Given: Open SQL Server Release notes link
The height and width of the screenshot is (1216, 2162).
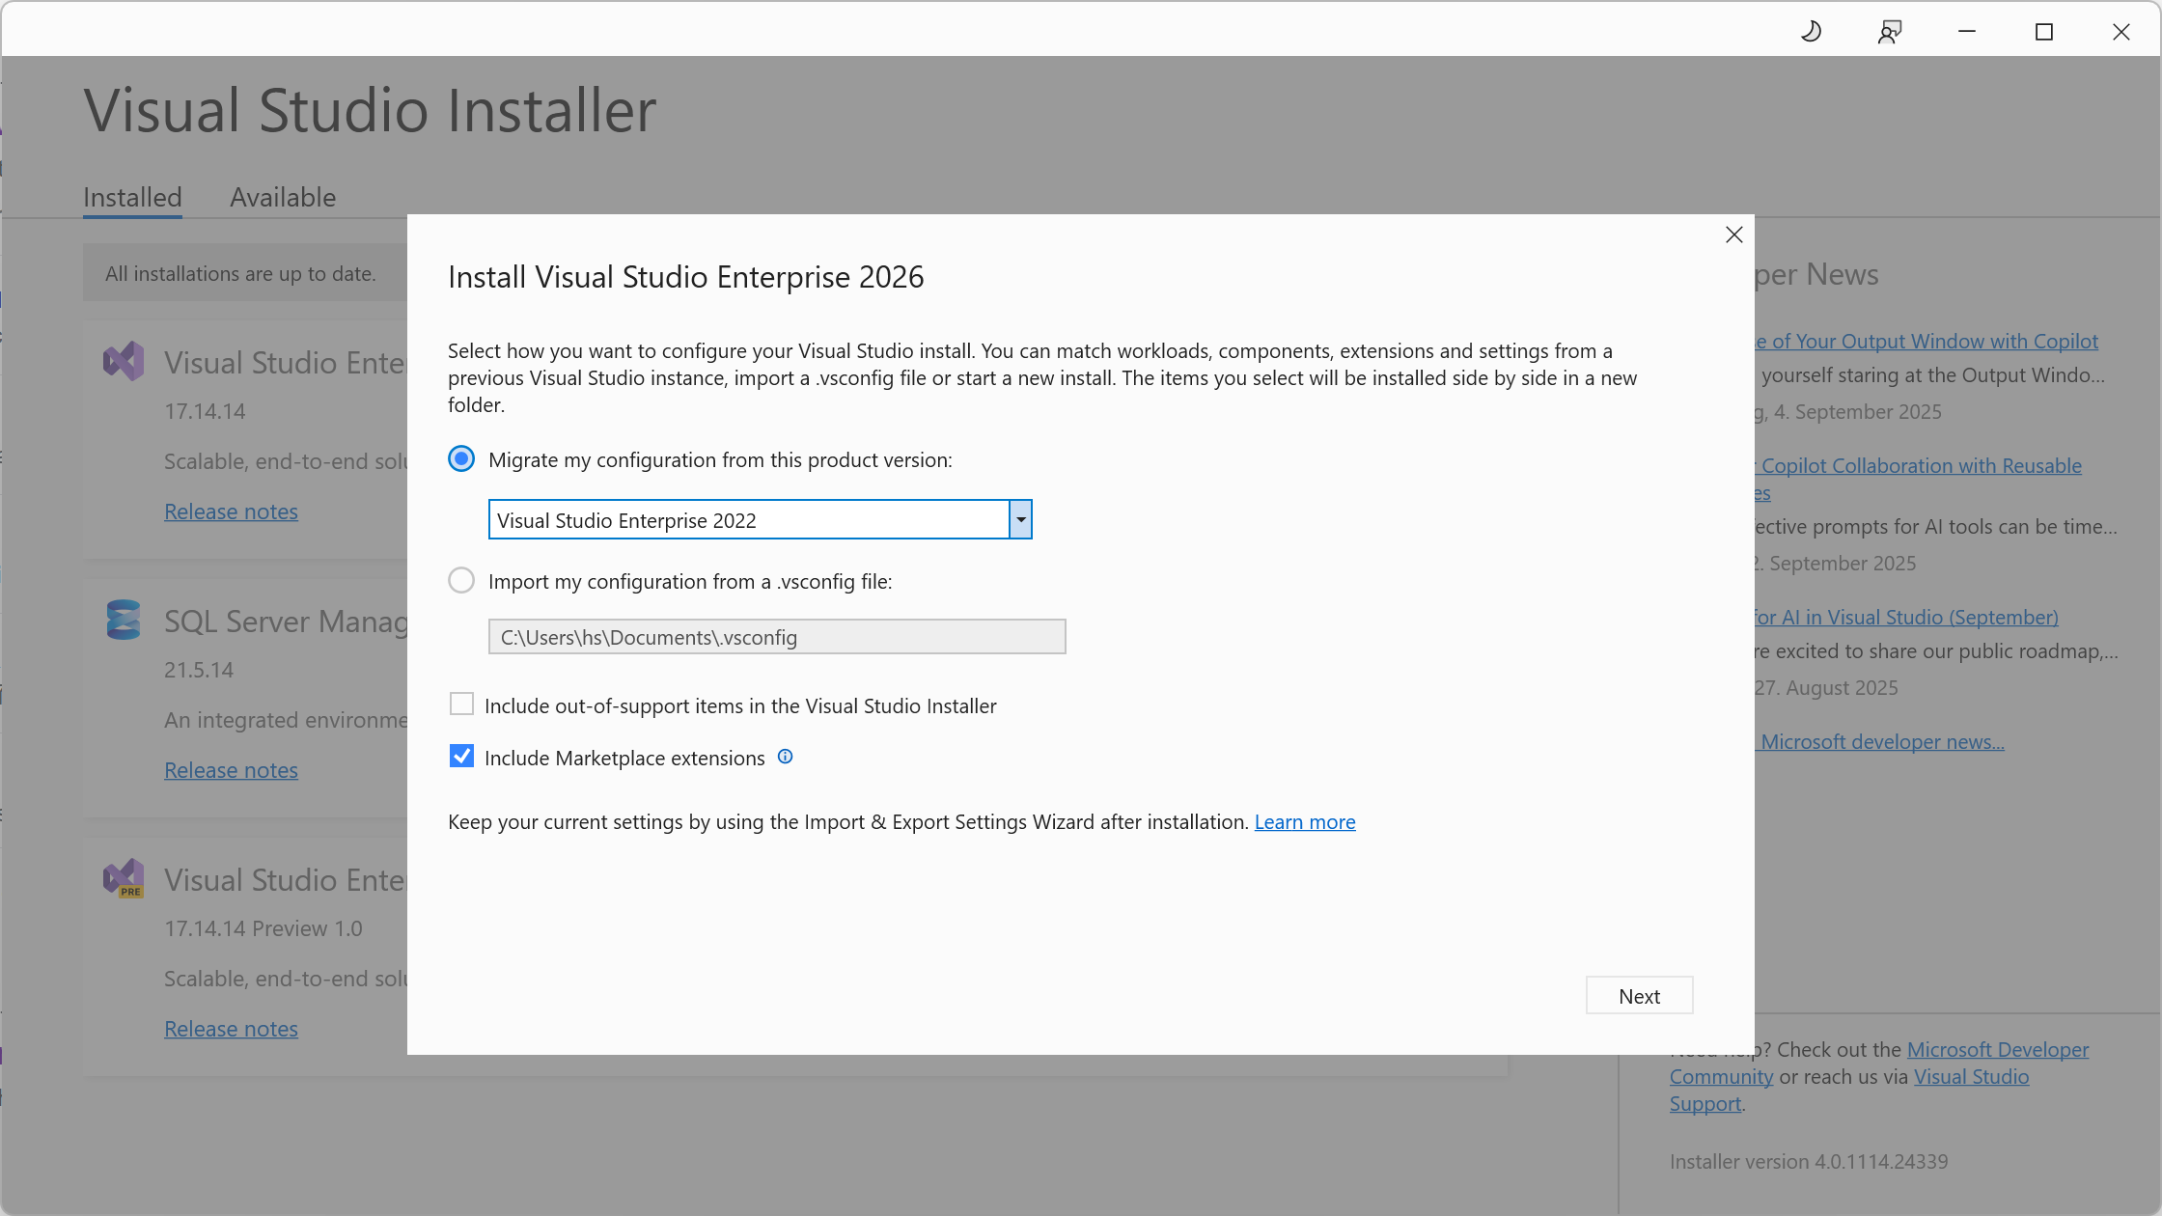Looking at the screenshot, I should tap(231, 770).
